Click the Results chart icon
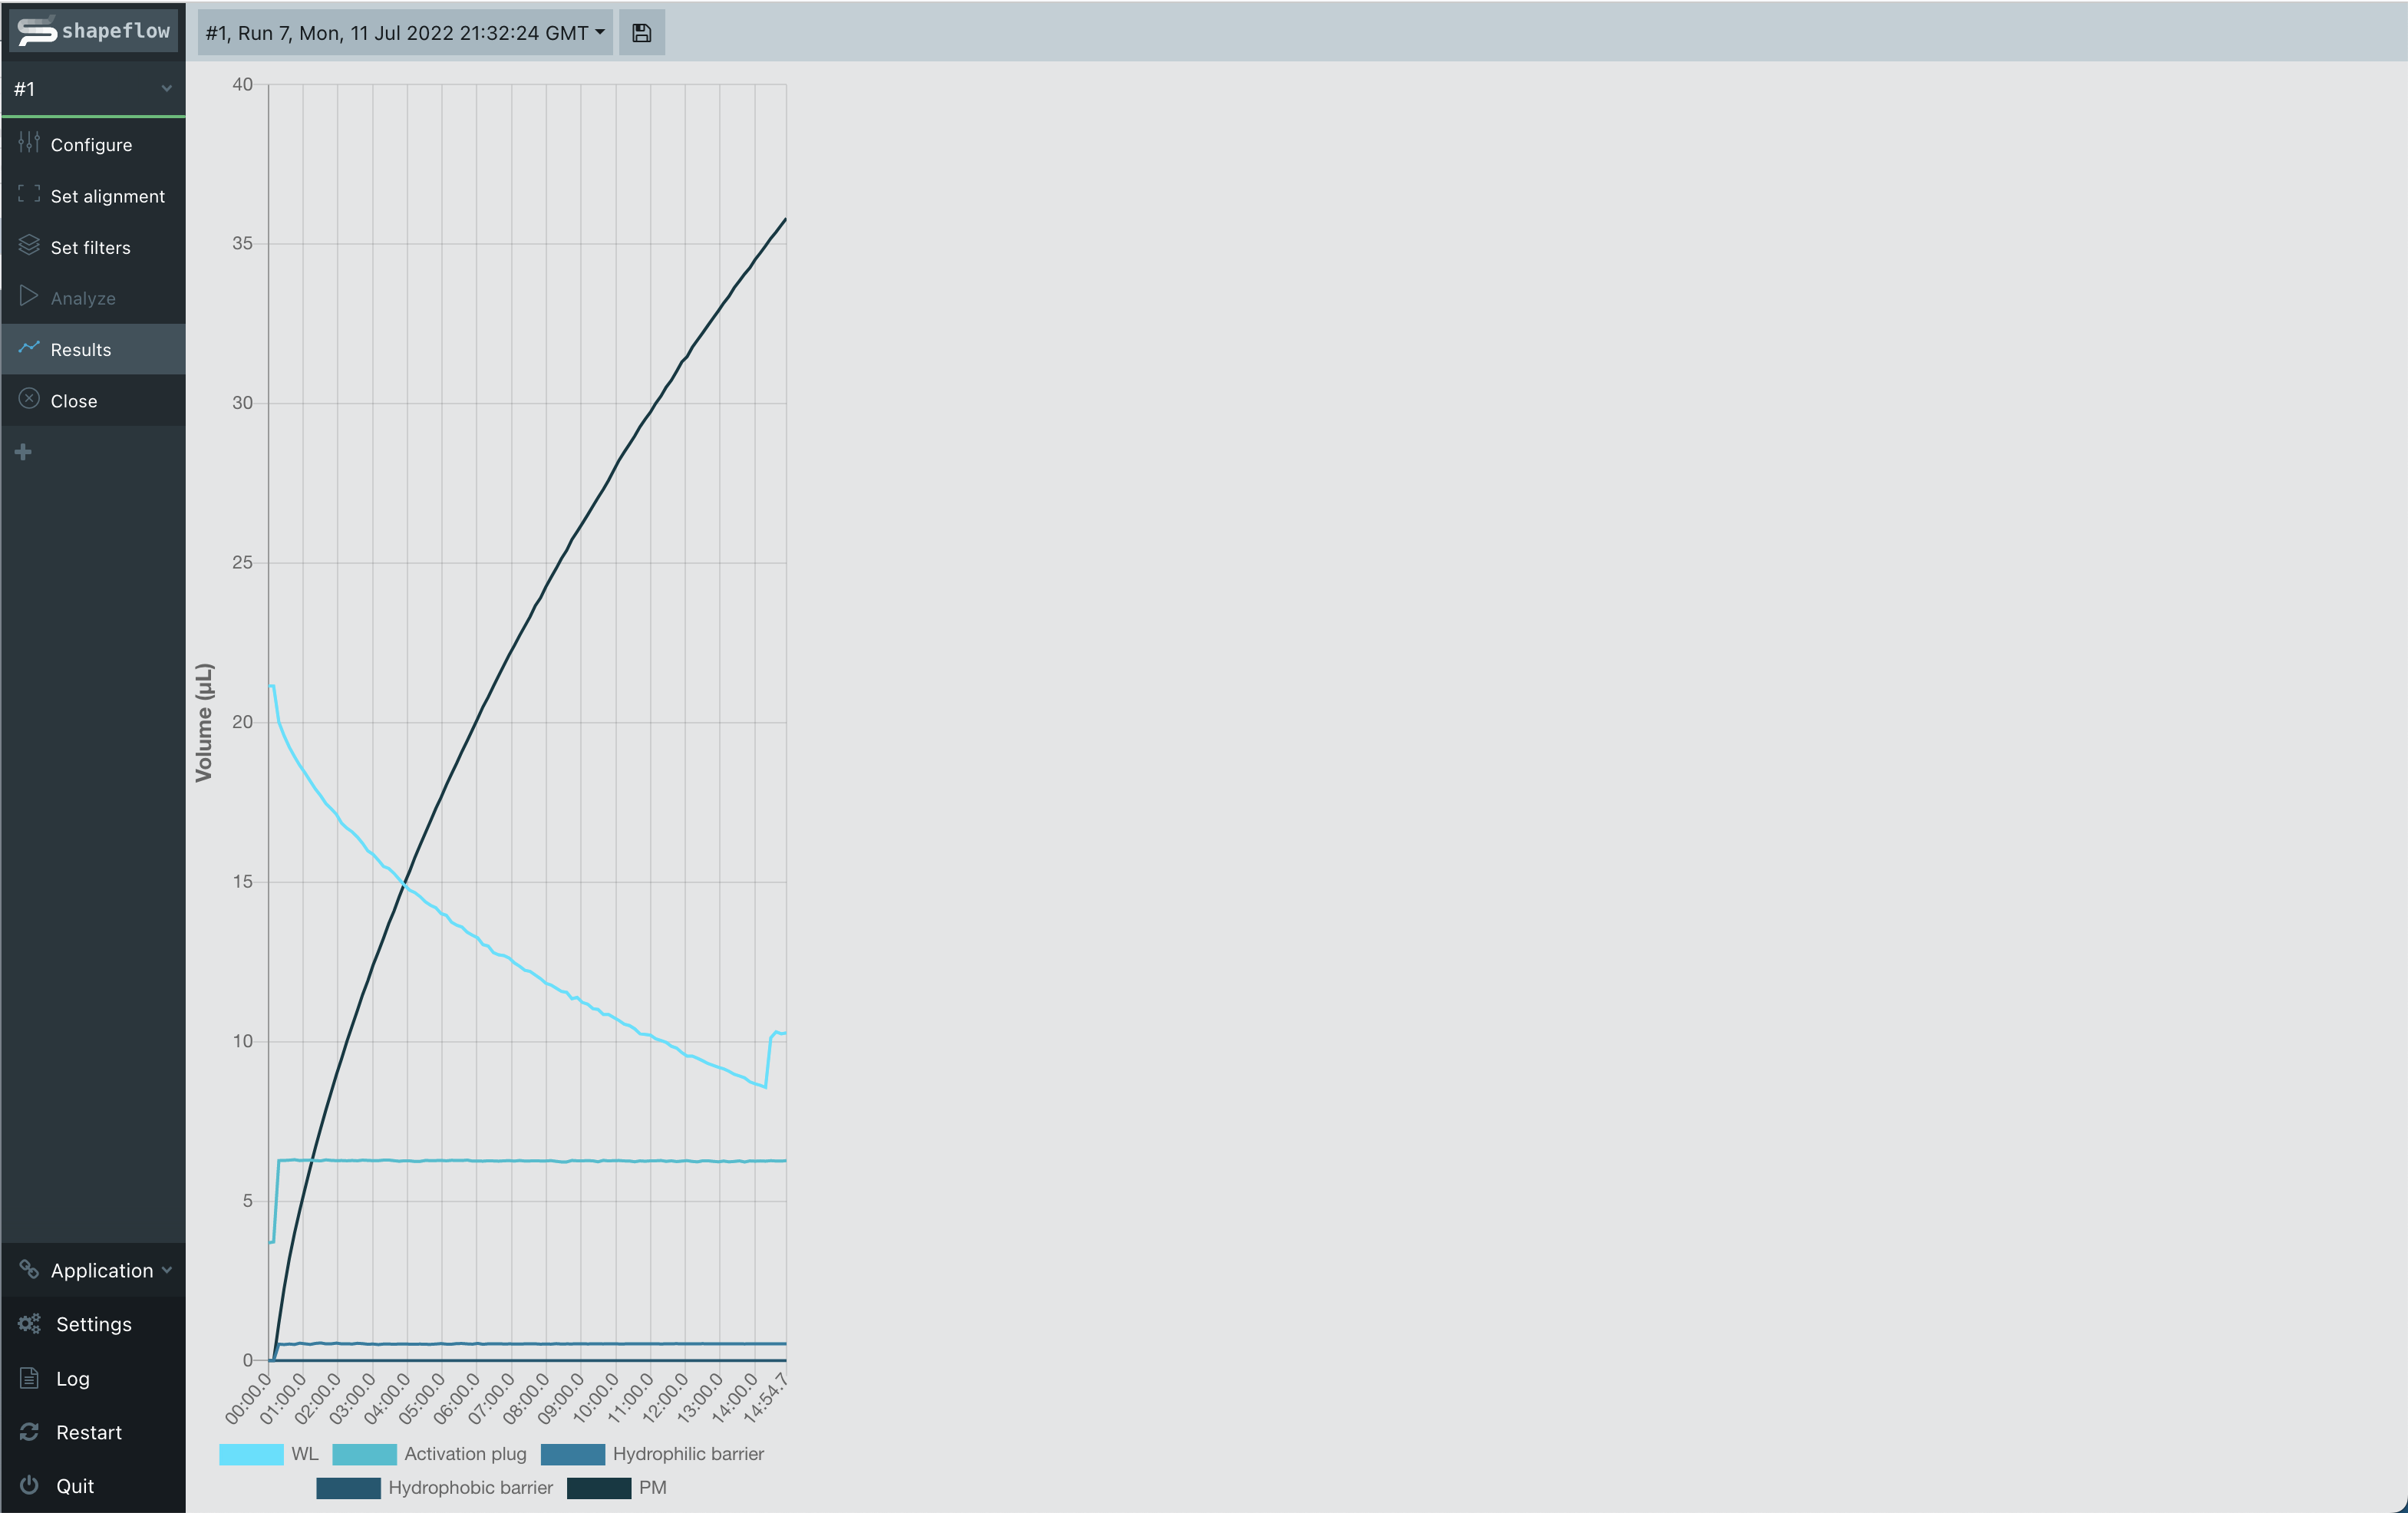Screen dimensions: 2408x1513 pyautogui.click(x=29, y=348)
